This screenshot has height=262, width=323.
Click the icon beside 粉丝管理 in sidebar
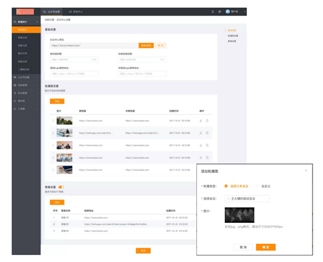(15, 93)
